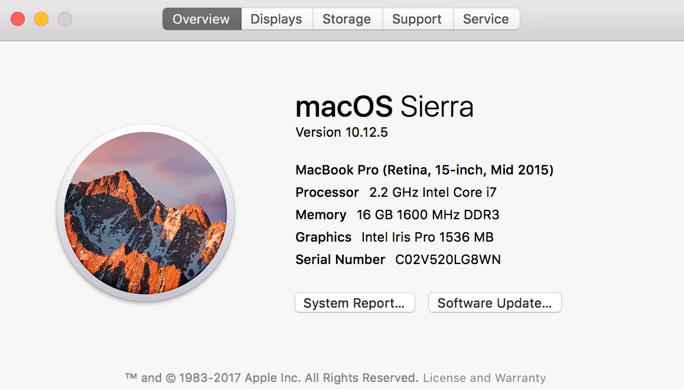
Task: Click Version 10.12.5 to reveal build number
Action: (341, 132)
